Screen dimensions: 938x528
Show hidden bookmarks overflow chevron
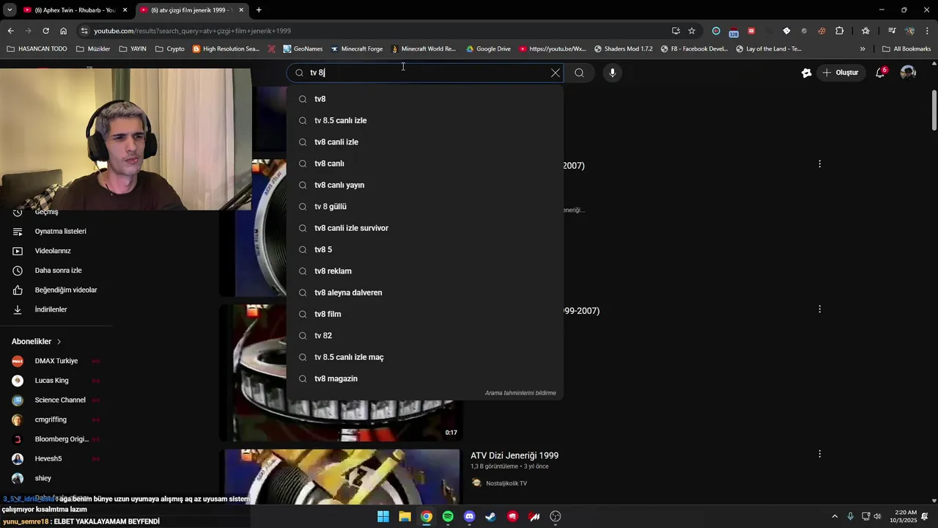click(863, 49)
